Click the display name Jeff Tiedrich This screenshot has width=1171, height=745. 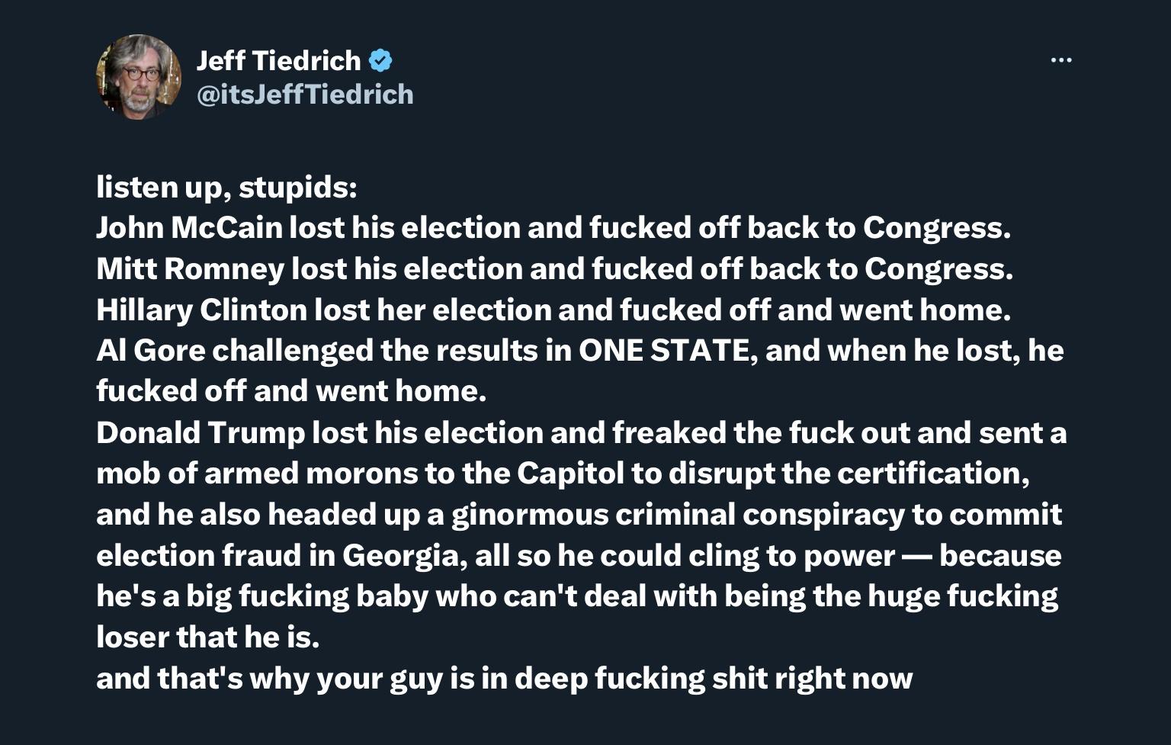coord(278,60)
